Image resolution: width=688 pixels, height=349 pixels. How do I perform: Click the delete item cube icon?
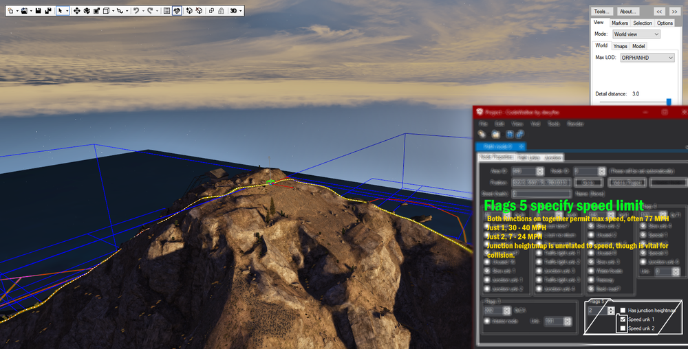[199, 11]
